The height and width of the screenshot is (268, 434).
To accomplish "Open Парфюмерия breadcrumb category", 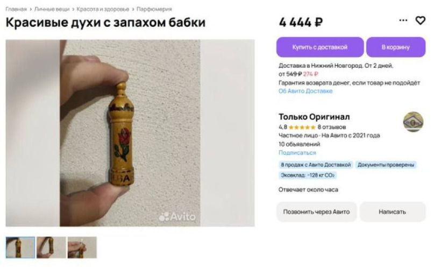I will 154,9.
